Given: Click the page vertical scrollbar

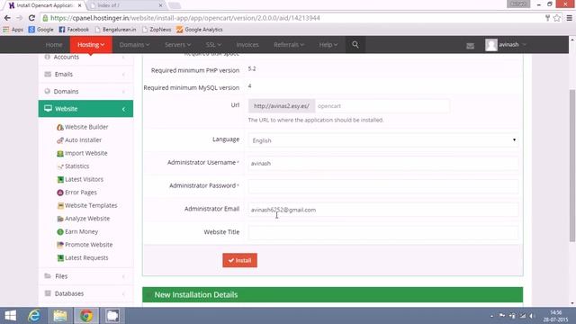Looking at the screenshot, I should tap(572, 166).
